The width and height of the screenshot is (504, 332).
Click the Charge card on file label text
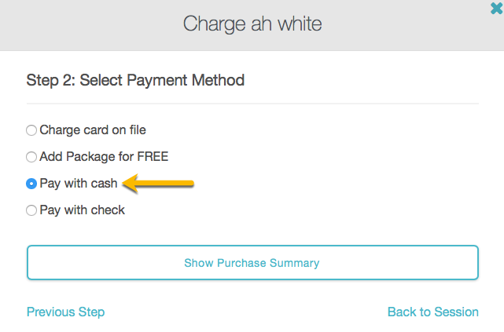[93, 130]
